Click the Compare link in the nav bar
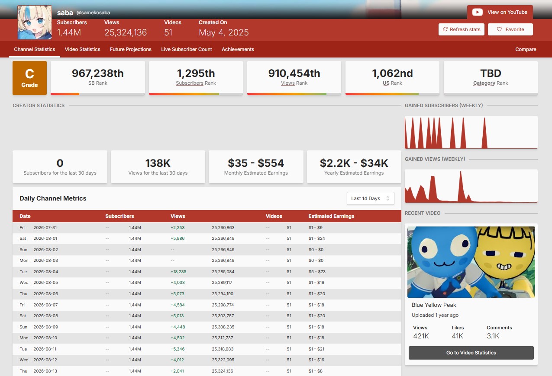The image size is (552, 376). 526,49
